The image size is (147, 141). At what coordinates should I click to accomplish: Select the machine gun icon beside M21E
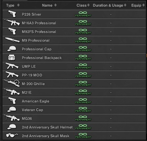(x=12, y=92)
